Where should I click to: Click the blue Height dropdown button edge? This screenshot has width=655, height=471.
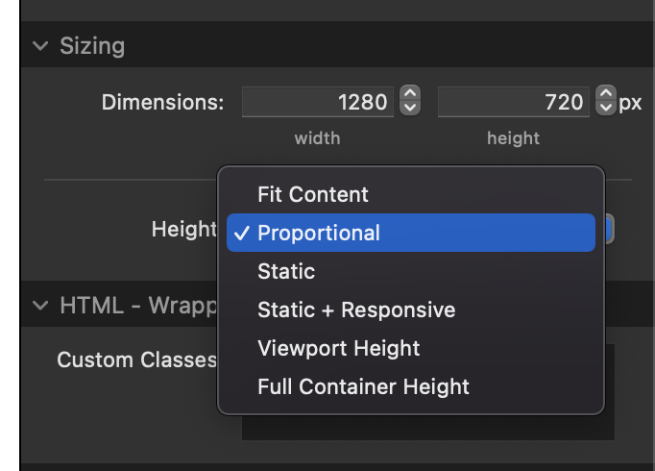click(609, 230)
